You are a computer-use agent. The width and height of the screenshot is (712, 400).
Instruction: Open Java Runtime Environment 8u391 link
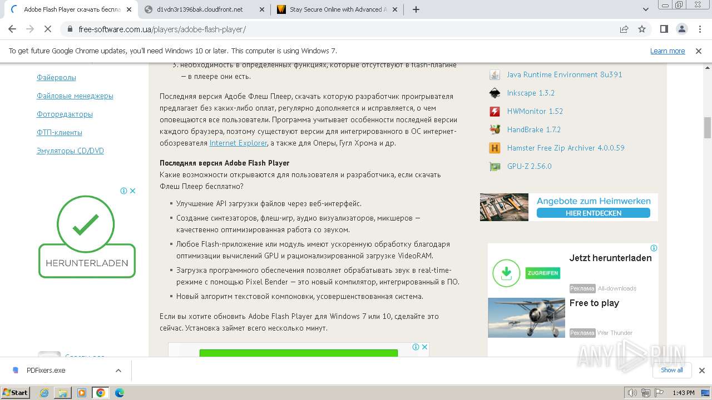click(x=565, y=74)
